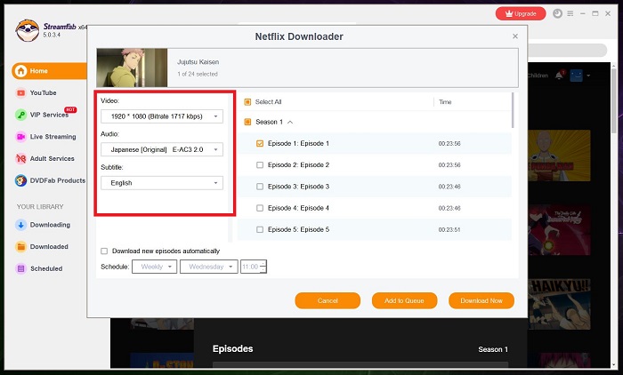The height and width of the screenshot is (375, 623).
Task: Open Adult Services section
Action: click(52, 158)
